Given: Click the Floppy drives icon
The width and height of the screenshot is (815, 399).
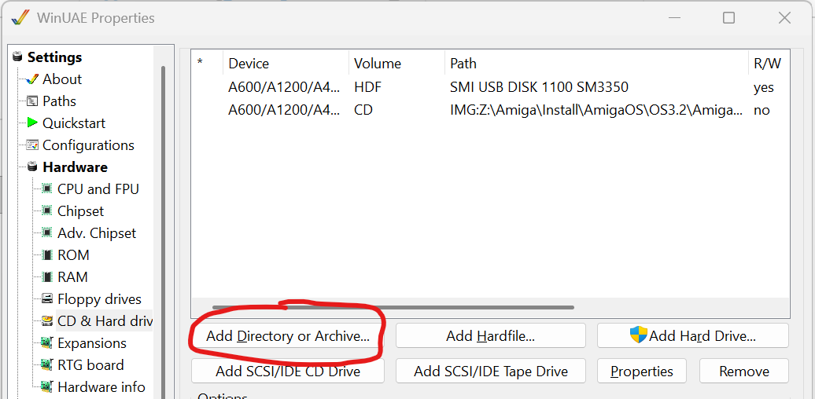Looking at the screenshot, I should (x=47, y=299).
